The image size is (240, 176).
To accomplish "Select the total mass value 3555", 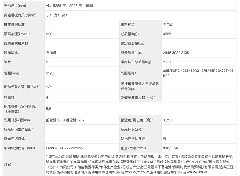I will pyautogui.click(x=167, y=34).
